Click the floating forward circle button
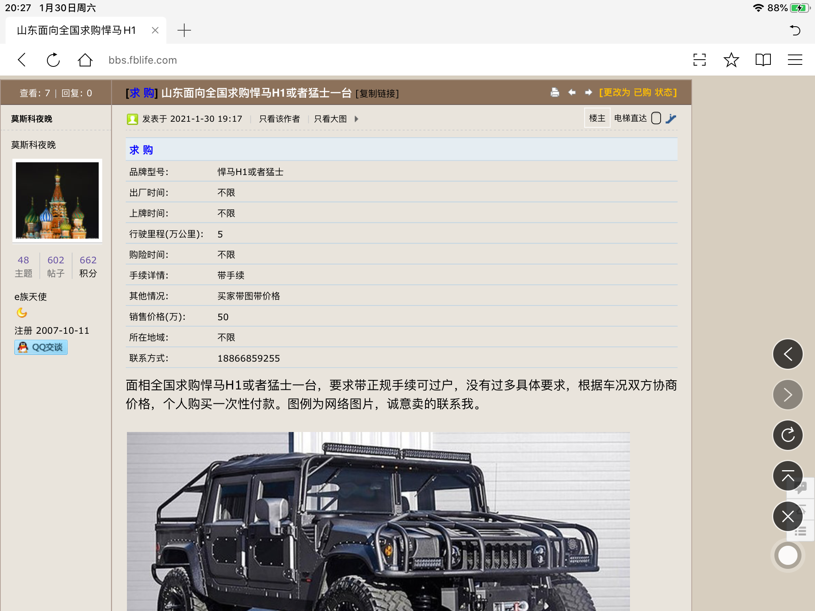 click(x=788, y=395)
